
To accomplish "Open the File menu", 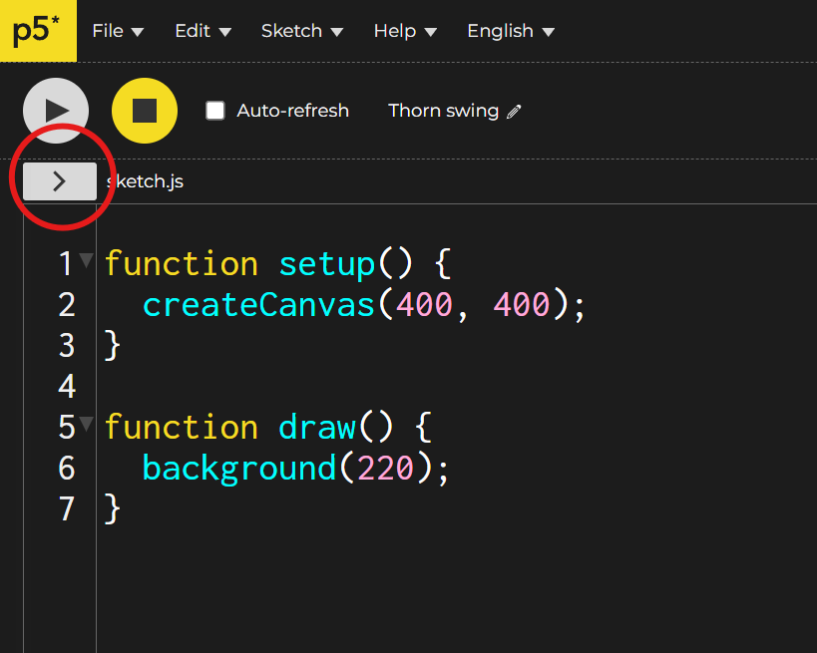I will [117, 31].
